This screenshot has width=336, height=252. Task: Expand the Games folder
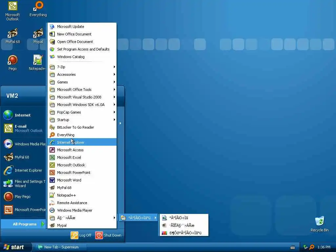(x=82, y=82)
